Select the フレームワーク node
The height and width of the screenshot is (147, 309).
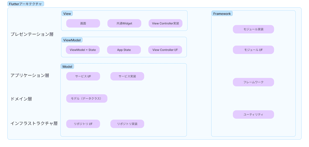click(253, 82)
